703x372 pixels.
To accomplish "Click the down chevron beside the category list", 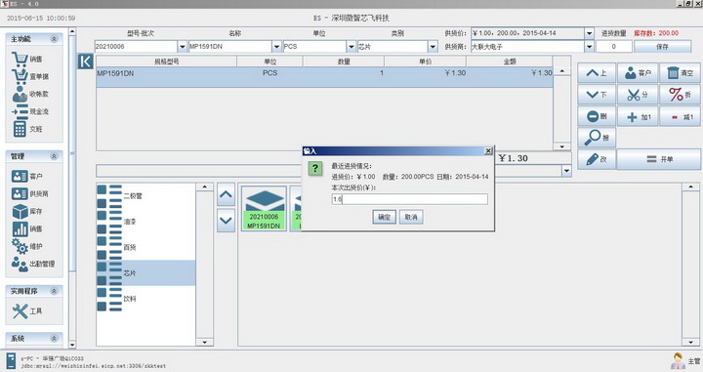I will click(226, 221).
